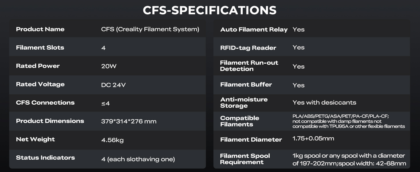Click the Status Indicators label
The height and width of the screenshot is (172, 420).
coord(45,158)
